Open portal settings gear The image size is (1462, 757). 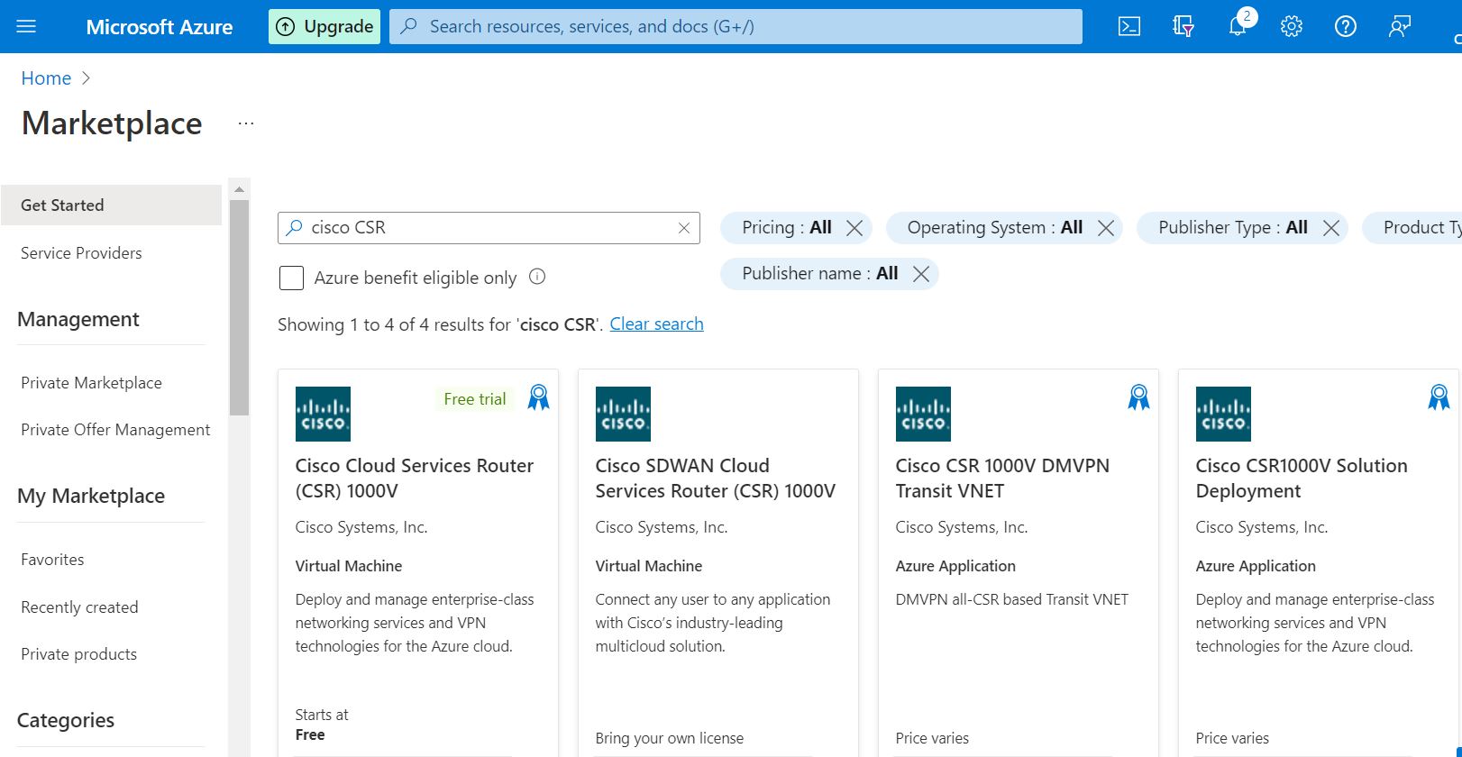pos(1292,27)
